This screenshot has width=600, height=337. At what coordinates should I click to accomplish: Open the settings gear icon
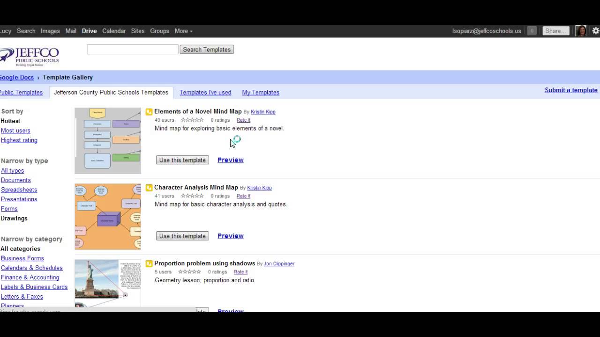(596, 31)
